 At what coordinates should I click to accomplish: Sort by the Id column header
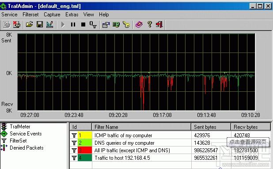81,127
